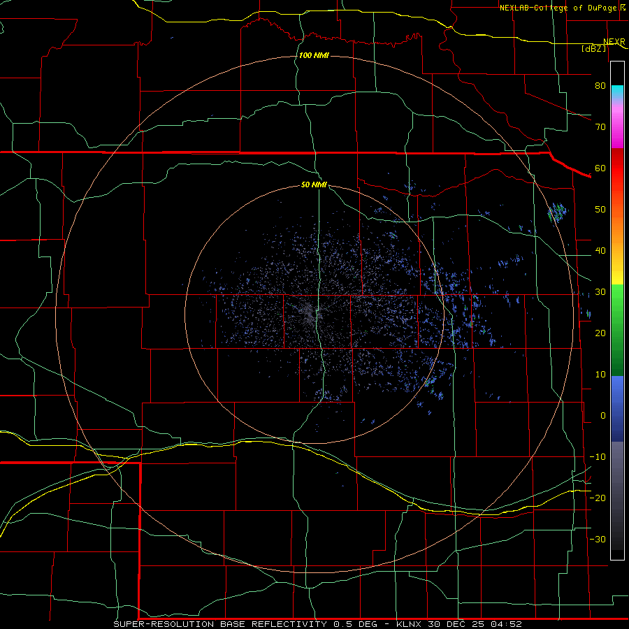The width and height of the screenshot is (629, 629).
Task: Click the 50 NMI range ring label
Action: tap(314, 185)
